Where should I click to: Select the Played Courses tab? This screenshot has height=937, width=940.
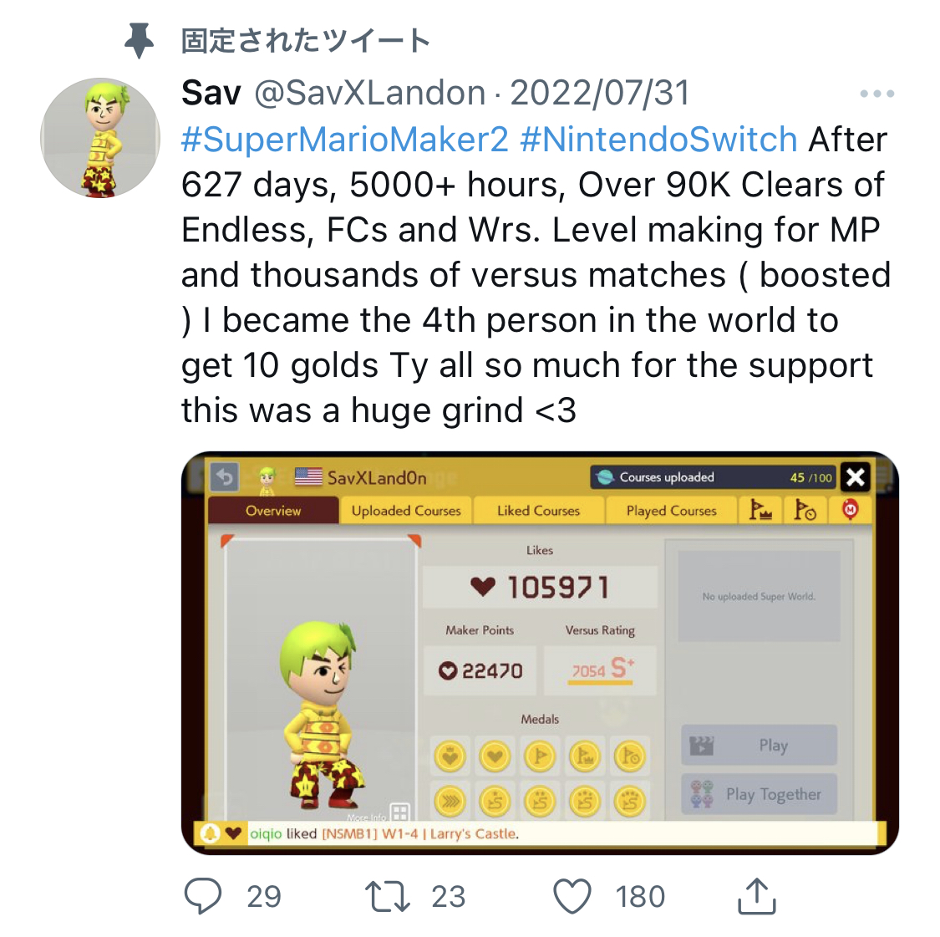(672, 511)
